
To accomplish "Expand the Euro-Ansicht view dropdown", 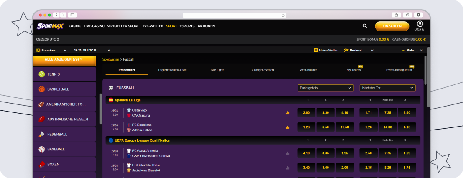I will tap(65, 51).
